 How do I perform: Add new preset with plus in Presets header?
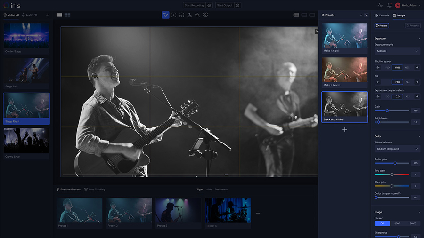[361, 15]
